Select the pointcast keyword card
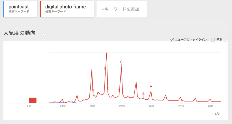Screen dimensions: 232x124 pyautogui.click(x=20, y=9)
